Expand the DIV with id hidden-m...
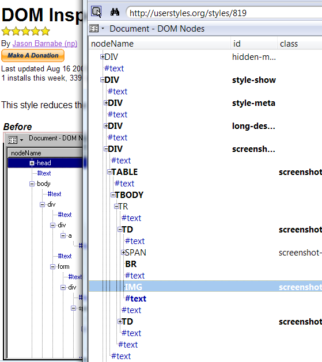This screenshot has width=322, height=362. click(x=102, y=56)
